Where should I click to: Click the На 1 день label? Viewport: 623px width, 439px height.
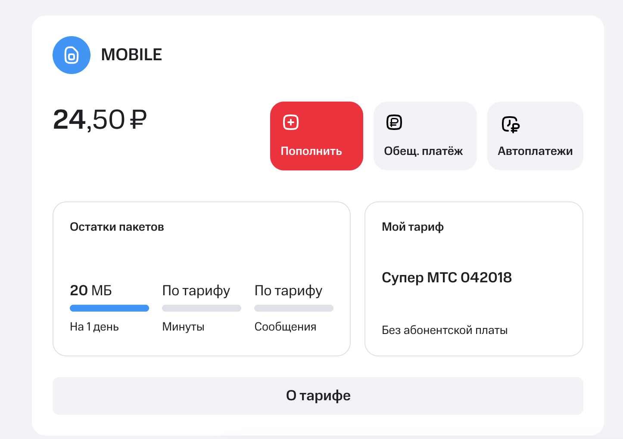[x=94, y=326]
